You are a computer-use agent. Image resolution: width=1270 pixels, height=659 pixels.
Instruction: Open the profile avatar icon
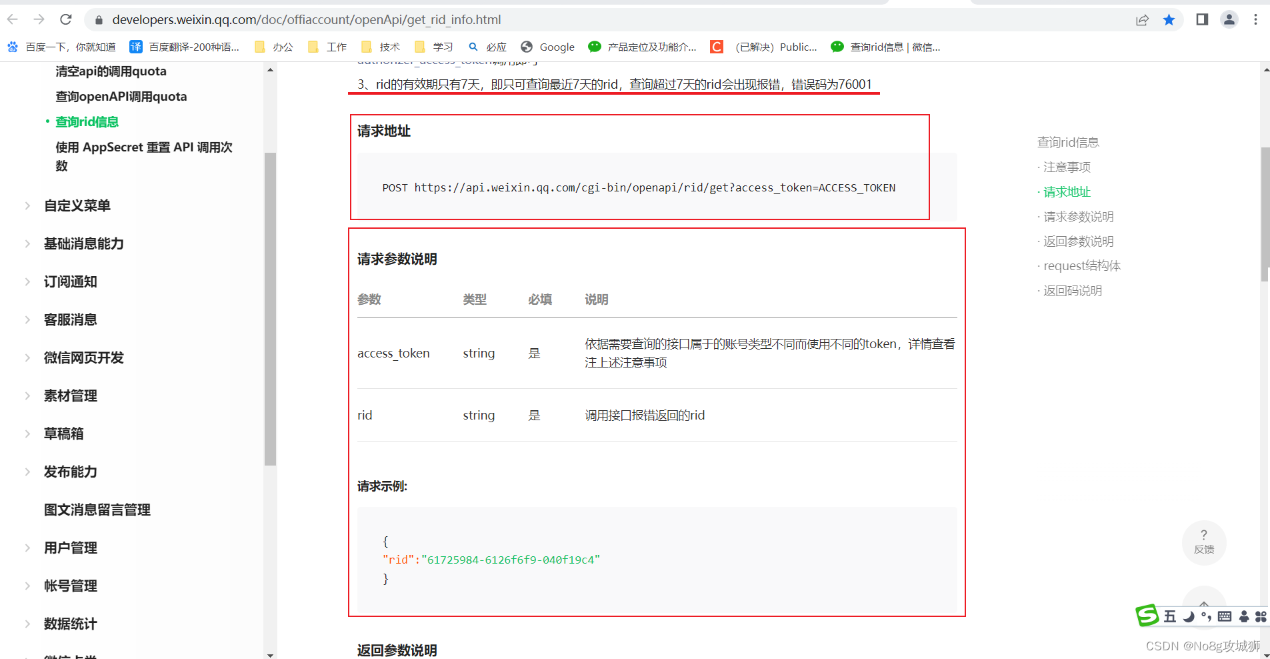coord(1229,19)
